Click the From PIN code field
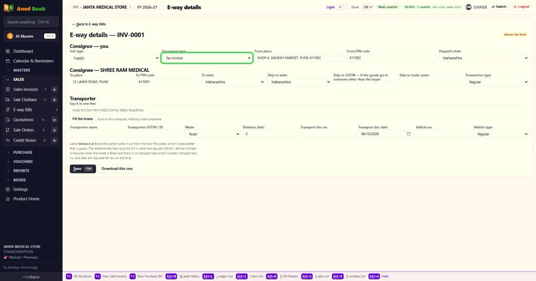Viewport: 536px width, 281px height. (x=391, y=57)
